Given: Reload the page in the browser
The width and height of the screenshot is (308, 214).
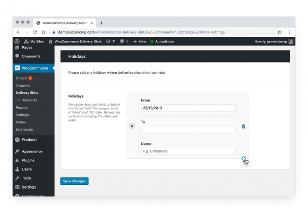Looking at the screenshot, I should click(35, 32).
